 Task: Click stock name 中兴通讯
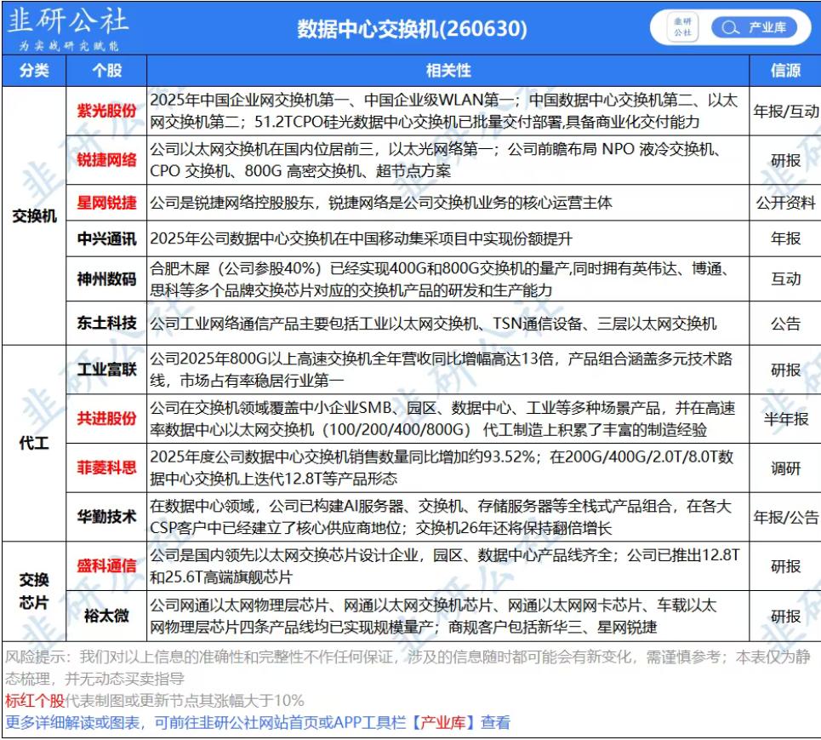(x=106, y=238)
